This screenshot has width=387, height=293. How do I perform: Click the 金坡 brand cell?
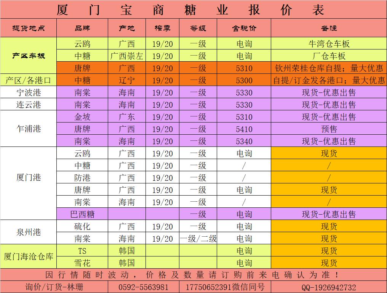point(82,117)
